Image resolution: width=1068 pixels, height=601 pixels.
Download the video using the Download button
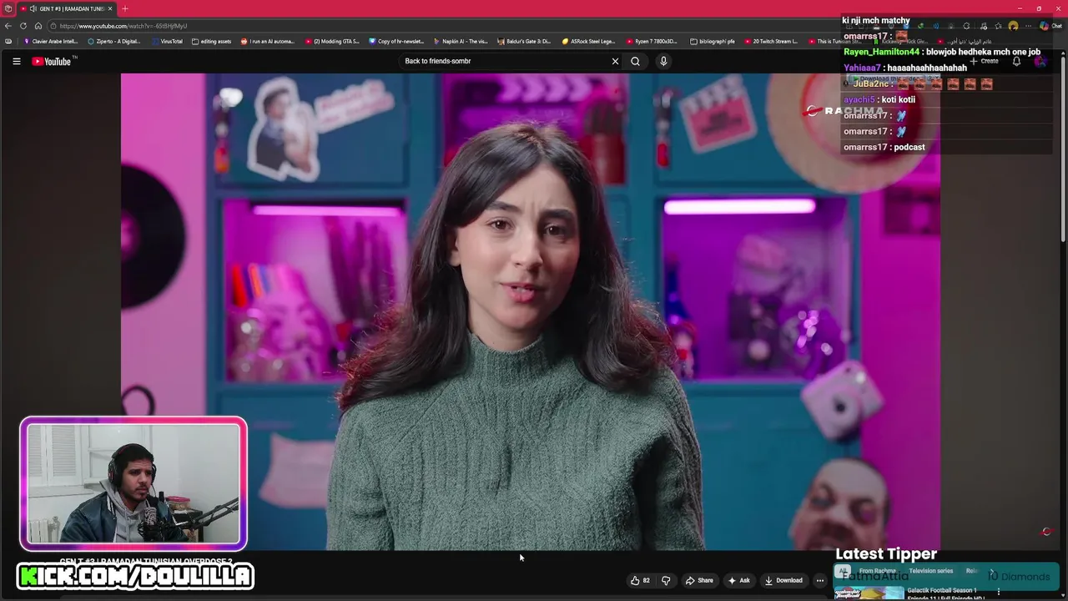pyautogui.click(x=783, y=580)
